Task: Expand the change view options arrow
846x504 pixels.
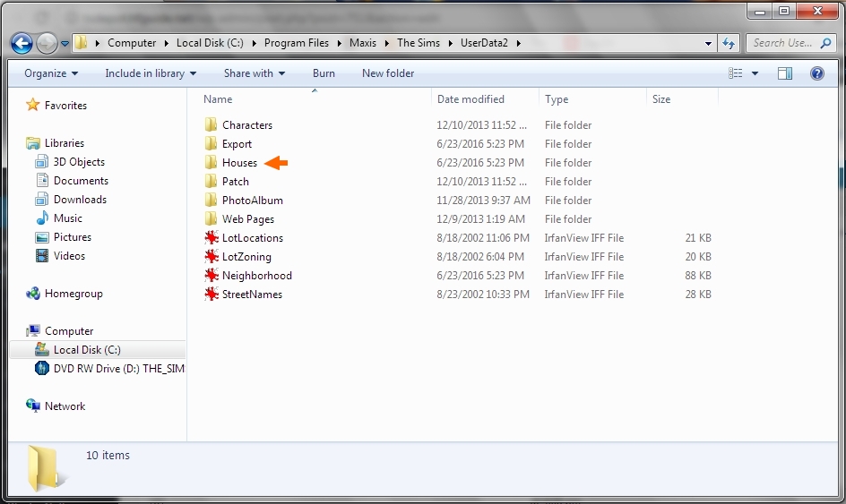Action: (x=755, y=73)
